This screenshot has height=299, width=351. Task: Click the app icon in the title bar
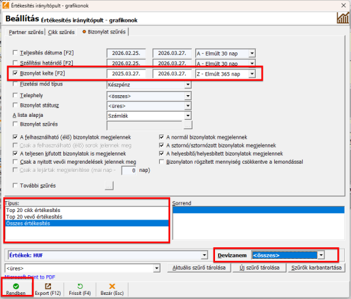[x=5, y=5]
